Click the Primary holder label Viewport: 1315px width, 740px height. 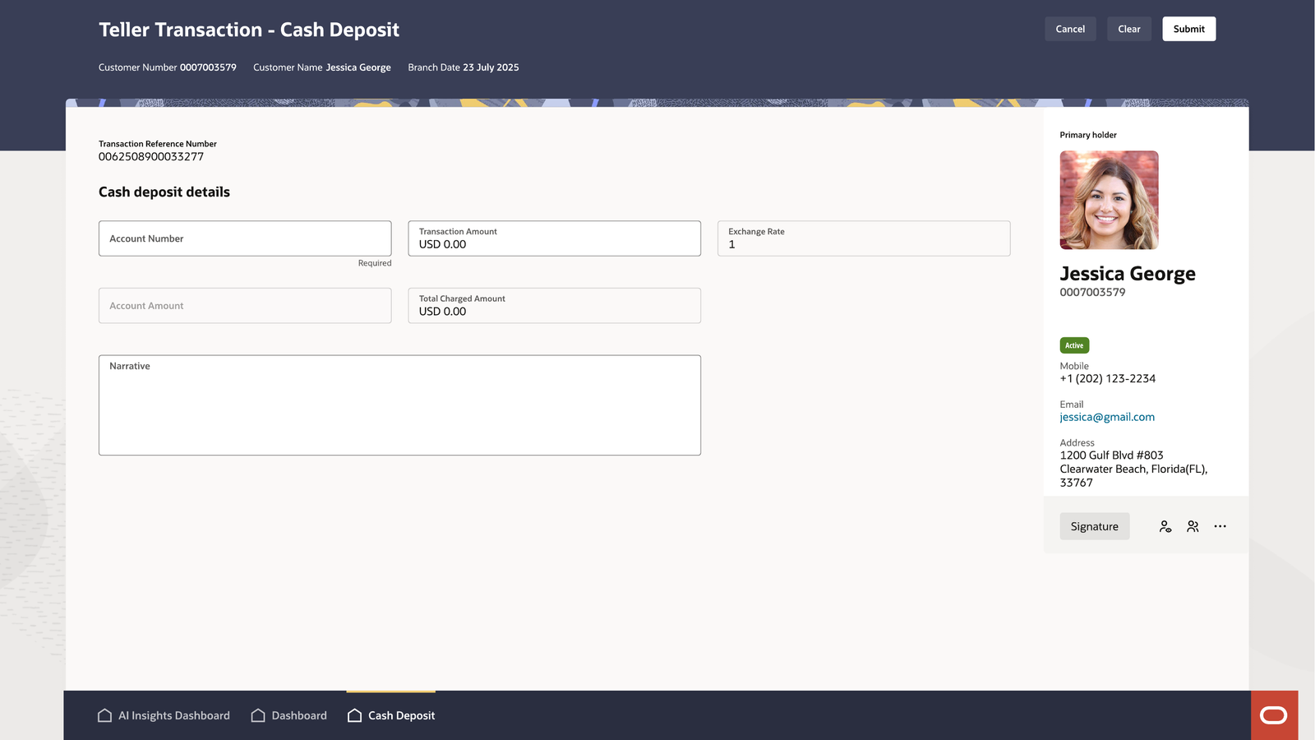click(1088, 135)
